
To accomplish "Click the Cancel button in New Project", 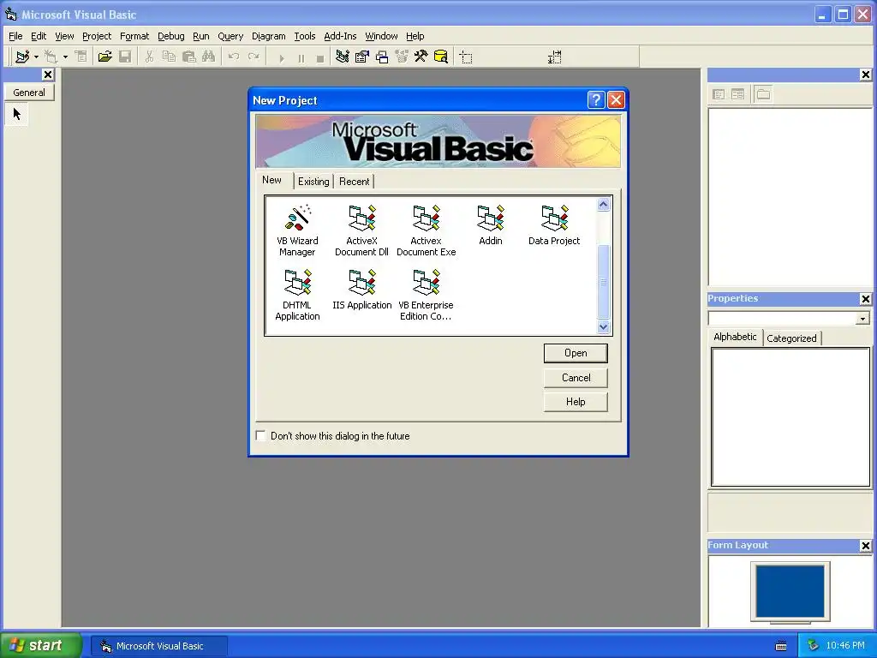I will pyautogui.click(x=576, y=378).
